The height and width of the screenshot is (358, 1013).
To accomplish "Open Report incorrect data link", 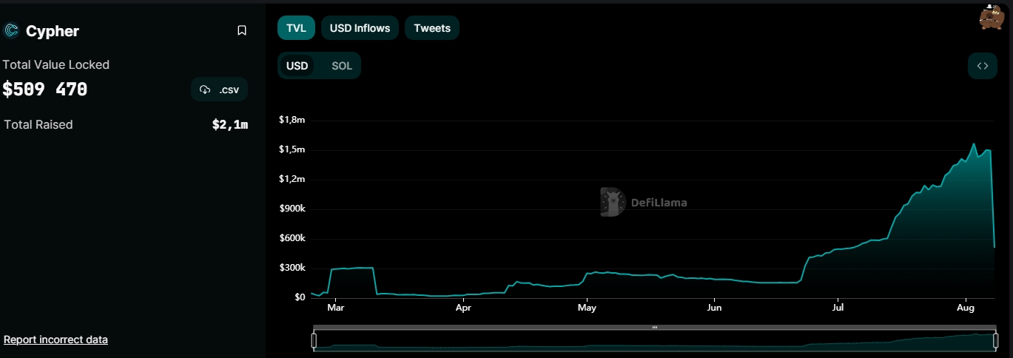I will pos(55,340).
